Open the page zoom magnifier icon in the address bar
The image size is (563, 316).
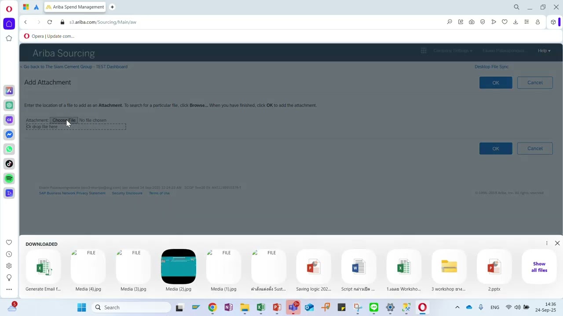pyautogui.click(x=450, y=22)
